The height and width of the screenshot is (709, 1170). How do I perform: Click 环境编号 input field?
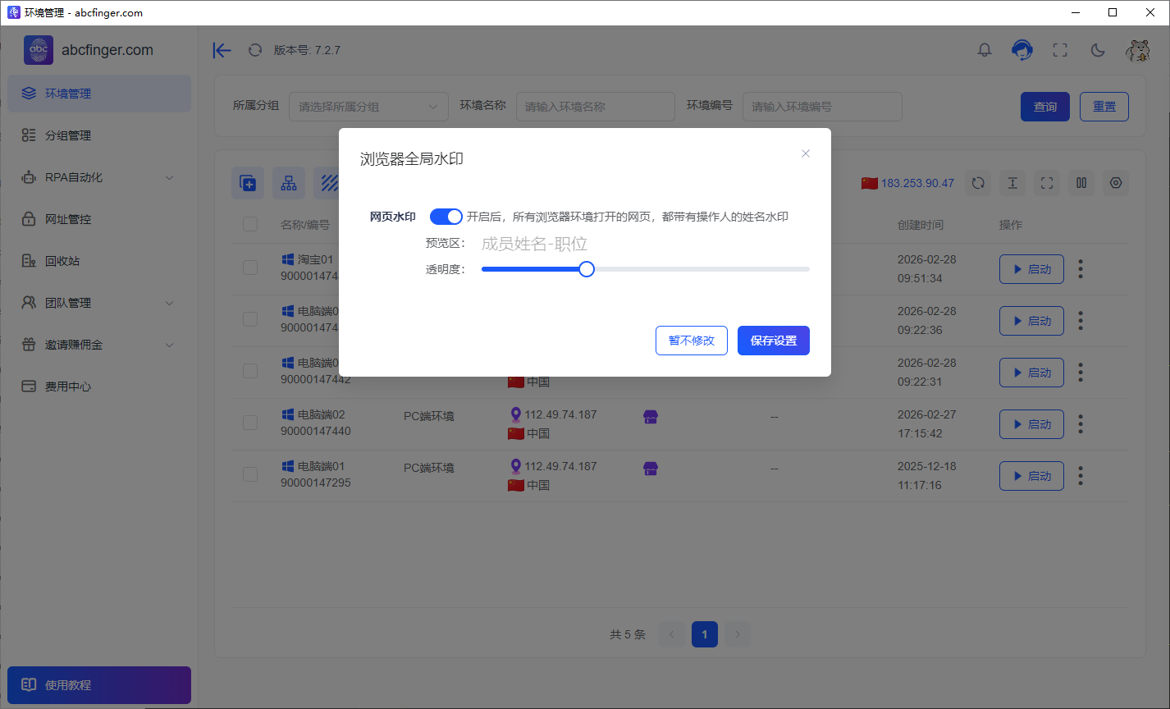tap(822, 107)
